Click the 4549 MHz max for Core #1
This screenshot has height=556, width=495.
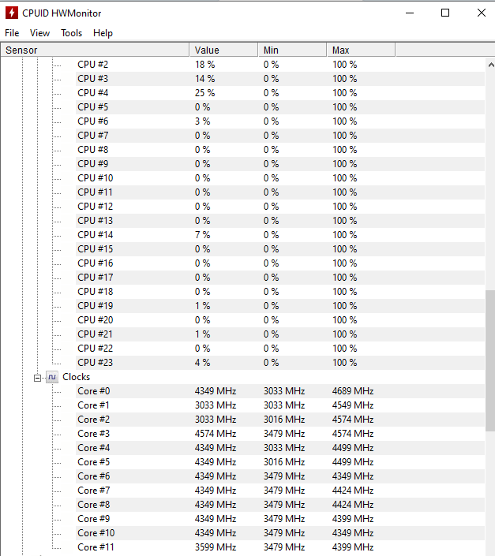(x=353, y=405)
